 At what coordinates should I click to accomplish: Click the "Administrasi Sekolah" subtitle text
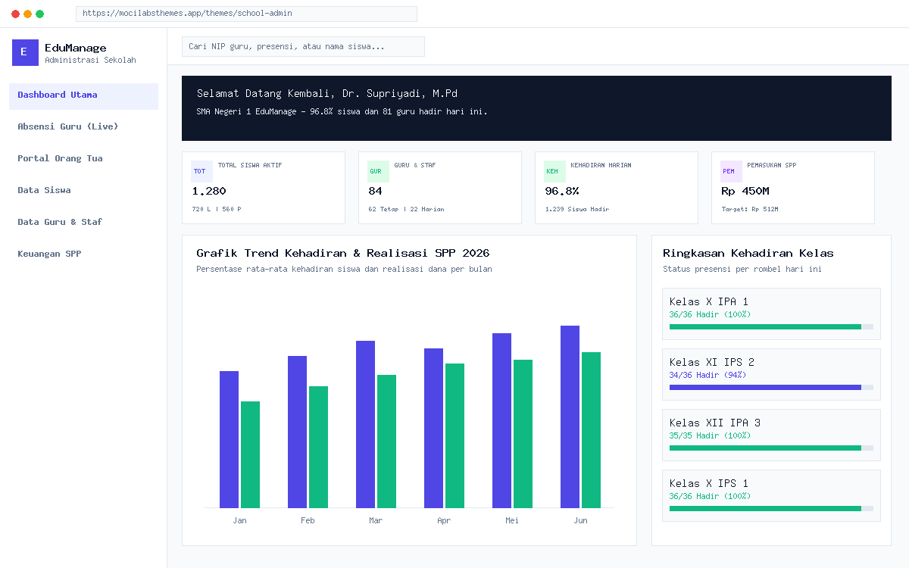(90, 60)
